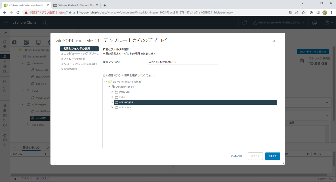This screenshot has width=336, height=182.
Task: Collapse Datacenter-81 node in dialog tree
Action: pos(109,87)
